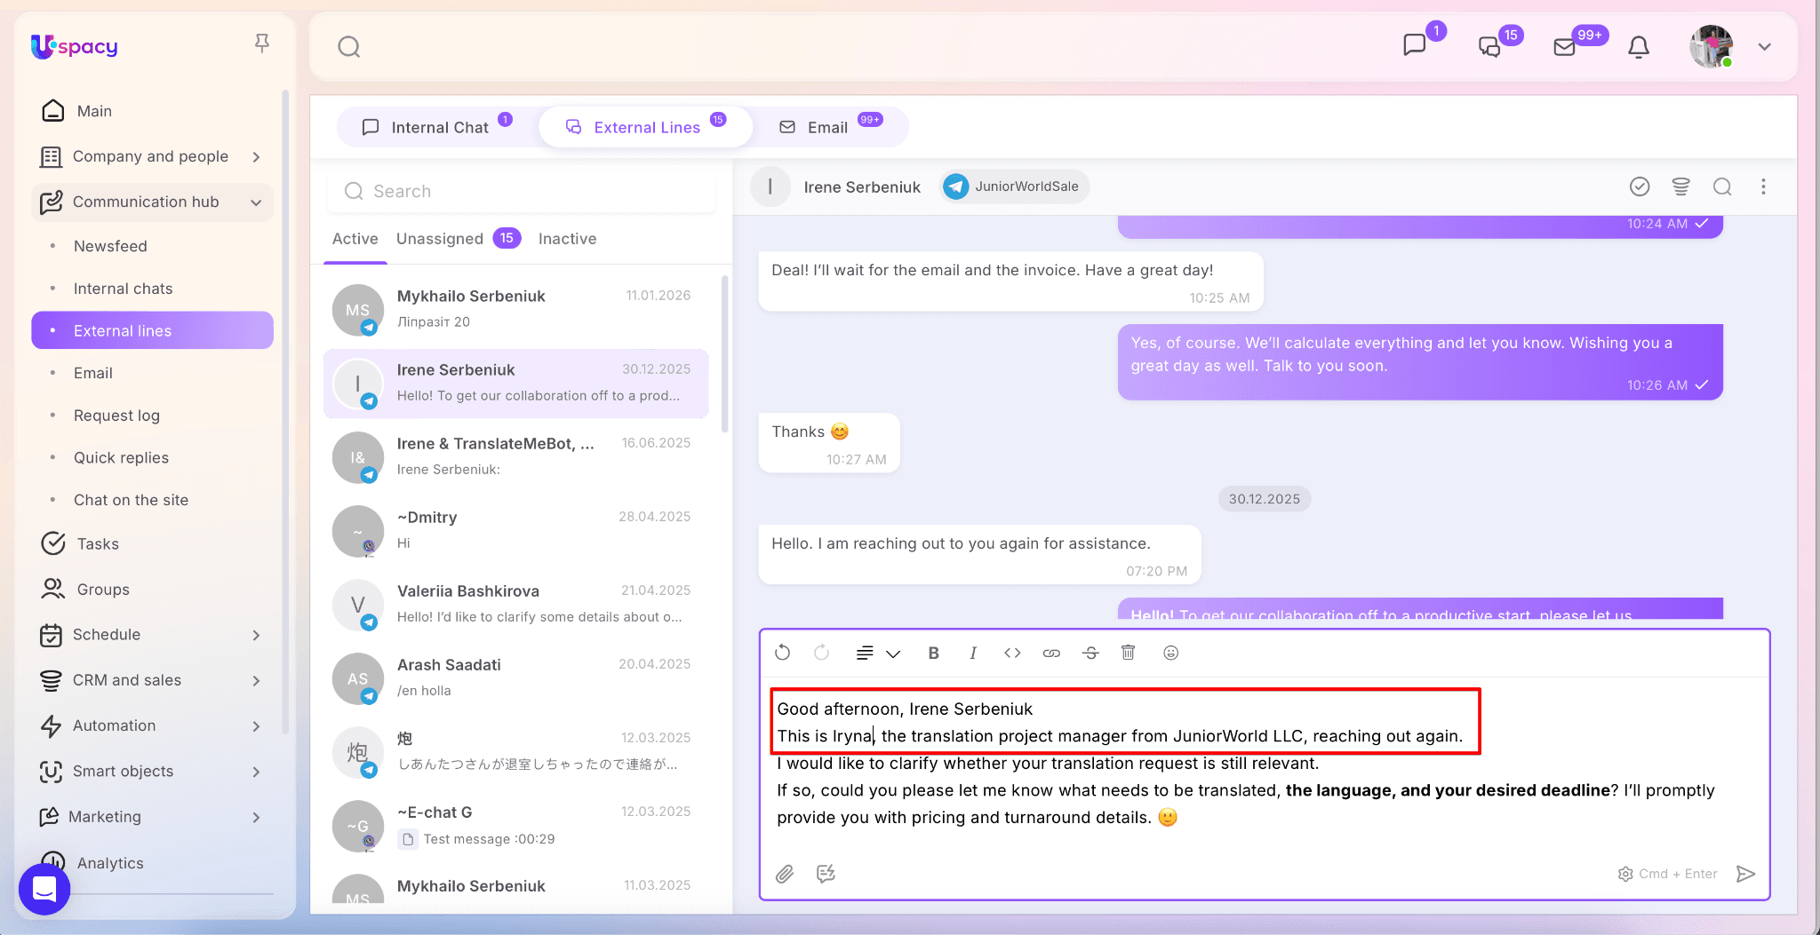The height and width of the screenshot is (935, 1820).
Task: Apply italic formatting in message editor
Action: [973, 653]
